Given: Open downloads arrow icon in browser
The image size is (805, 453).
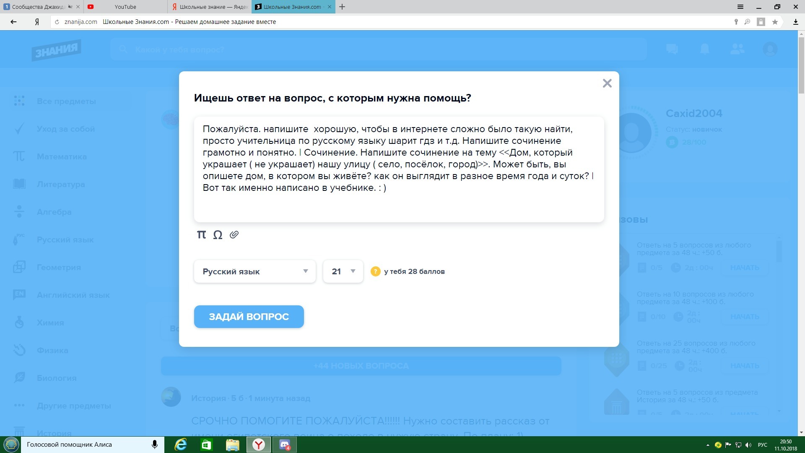Looking at the screenshot, I should [x=795, y=22].
